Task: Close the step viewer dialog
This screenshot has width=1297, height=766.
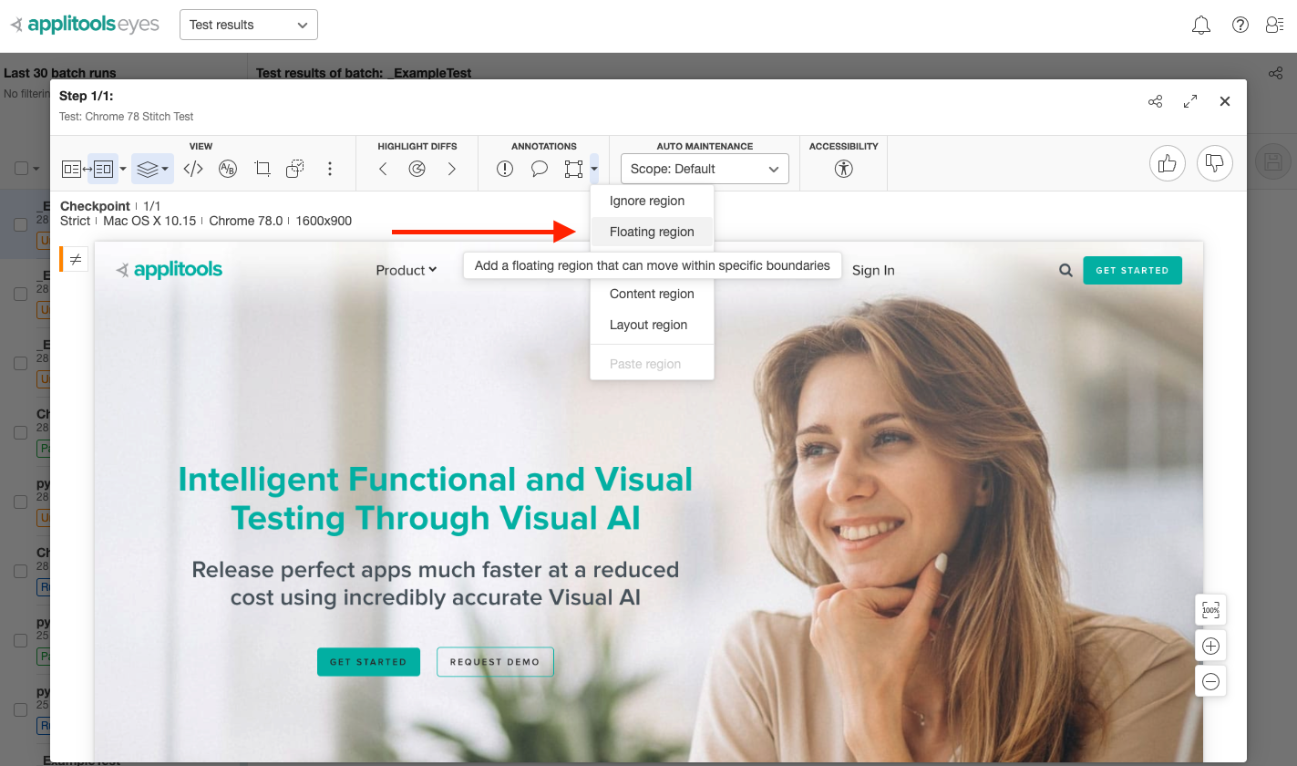Action: click(x=1225, y=101)
